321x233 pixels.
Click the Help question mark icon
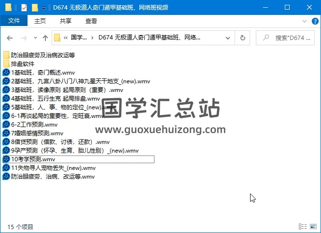click(314, 21)
